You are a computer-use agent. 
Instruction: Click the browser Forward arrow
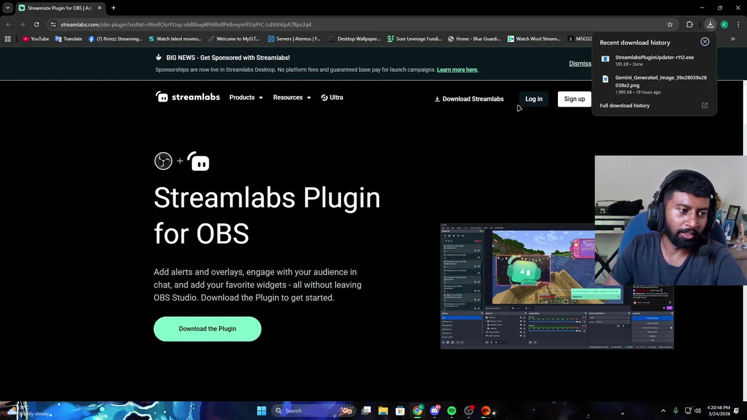(22, 24)
